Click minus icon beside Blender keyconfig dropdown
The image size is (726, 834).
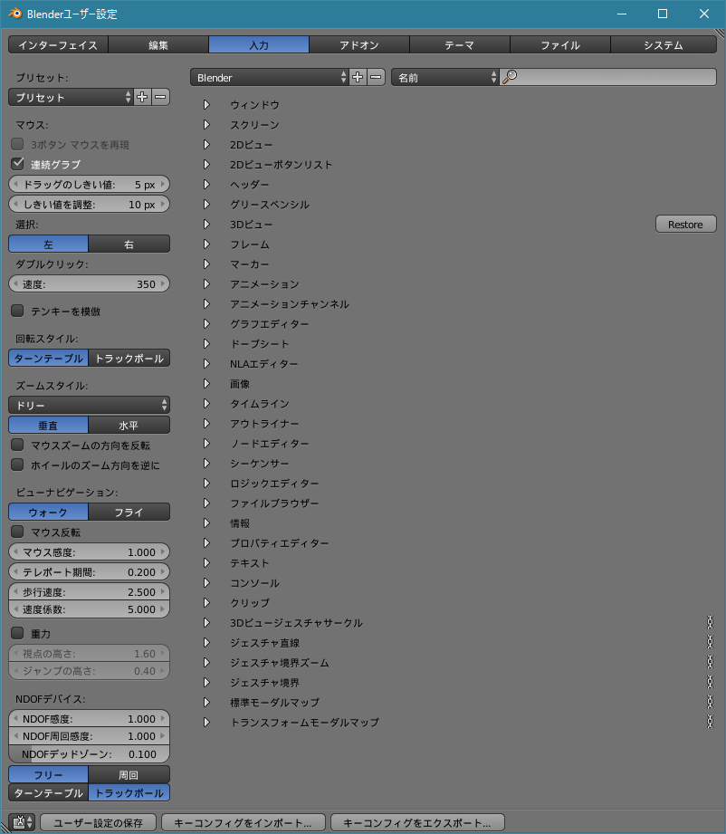(377, 78)
